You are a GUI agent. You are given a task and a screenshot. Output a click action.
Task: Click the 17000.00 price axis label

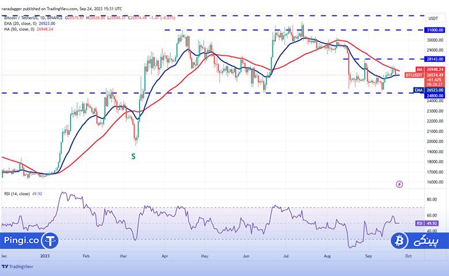tap(435, 172)
